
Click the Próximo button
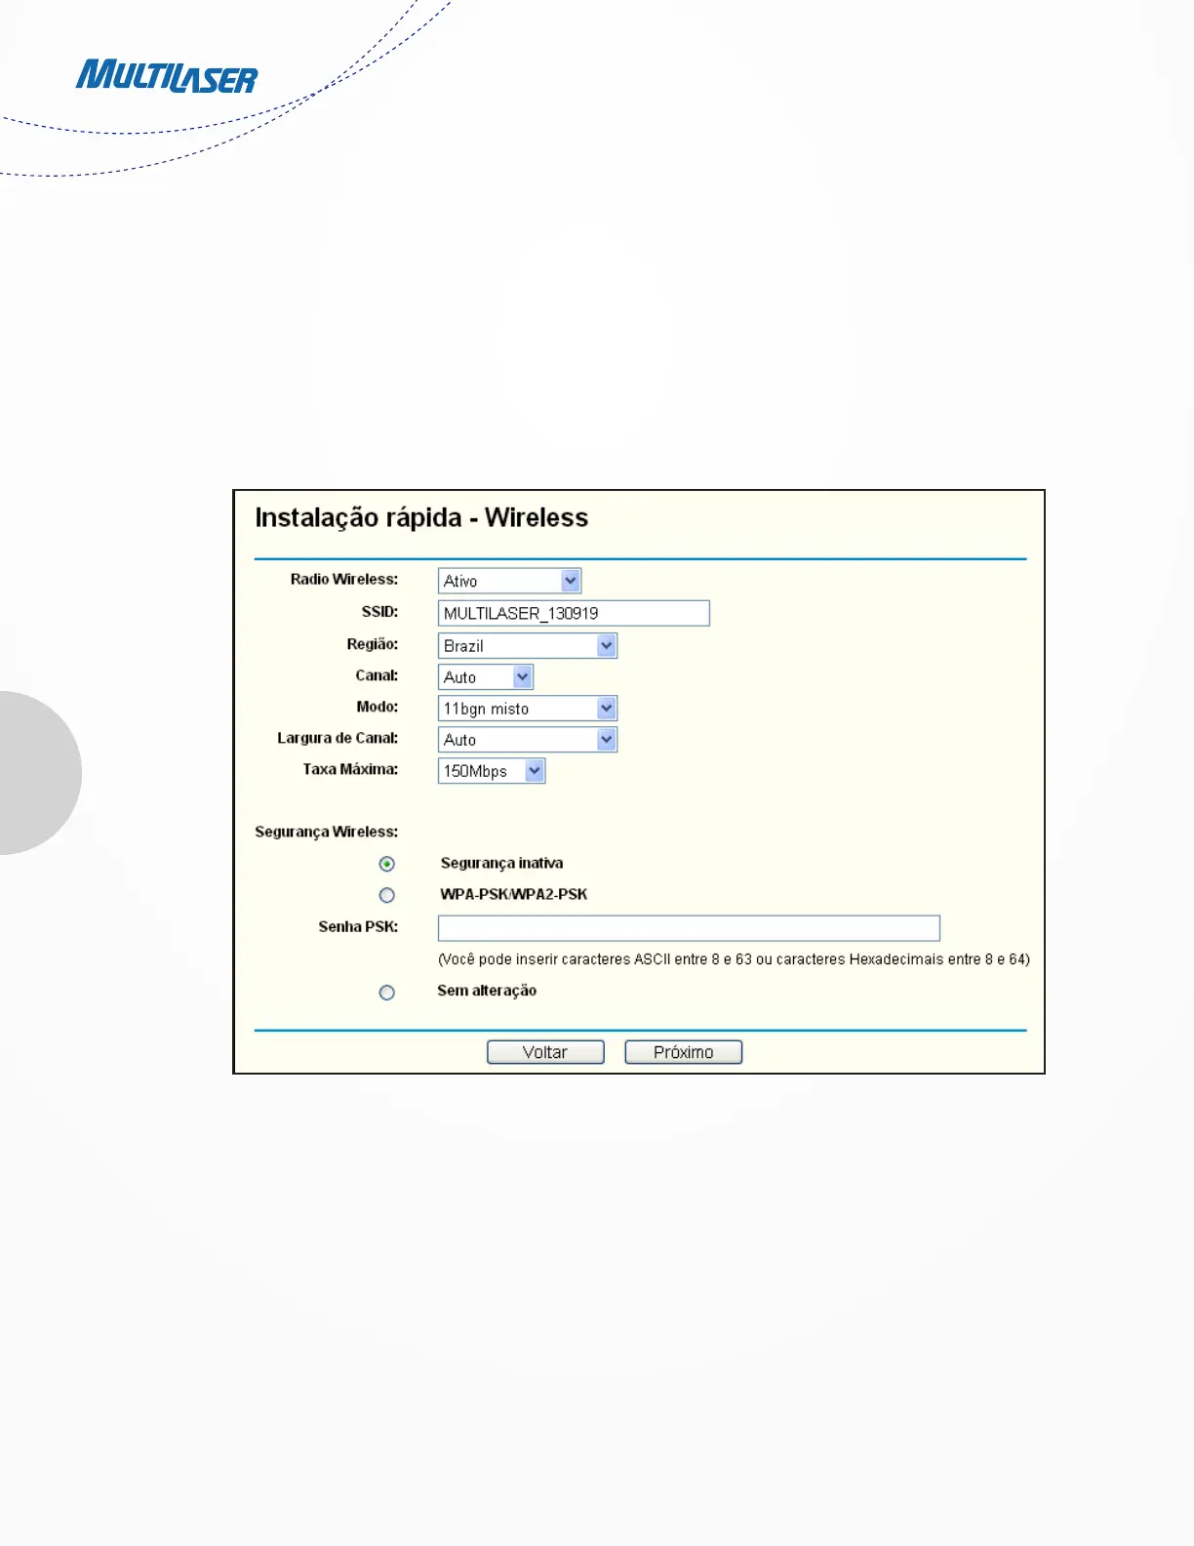684,1052
